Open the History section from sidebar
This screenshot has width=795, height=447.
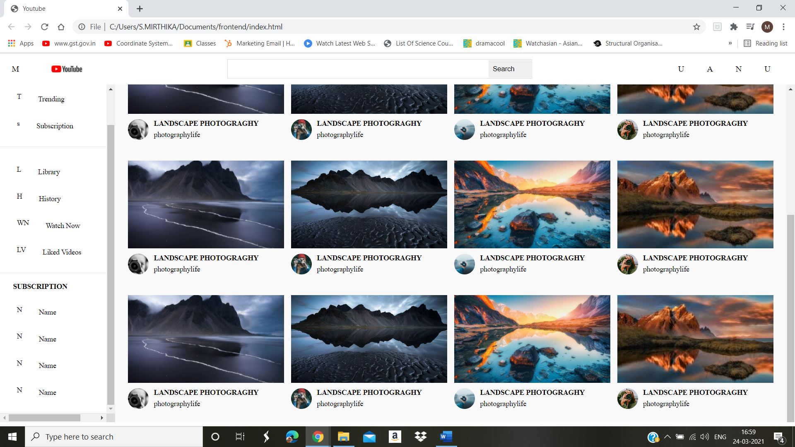49,199
